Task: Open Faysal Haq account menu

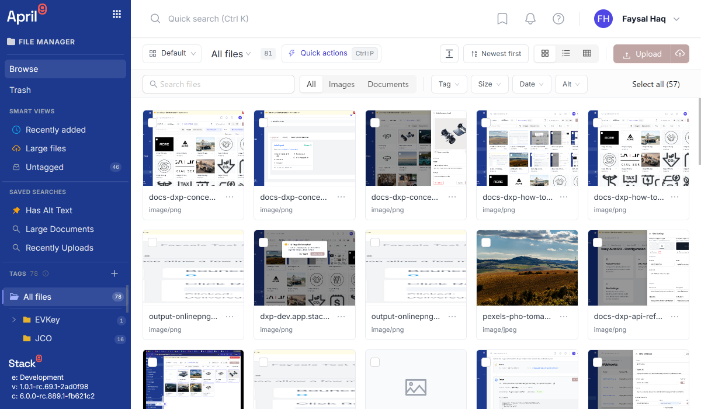Action: point(651,19)
